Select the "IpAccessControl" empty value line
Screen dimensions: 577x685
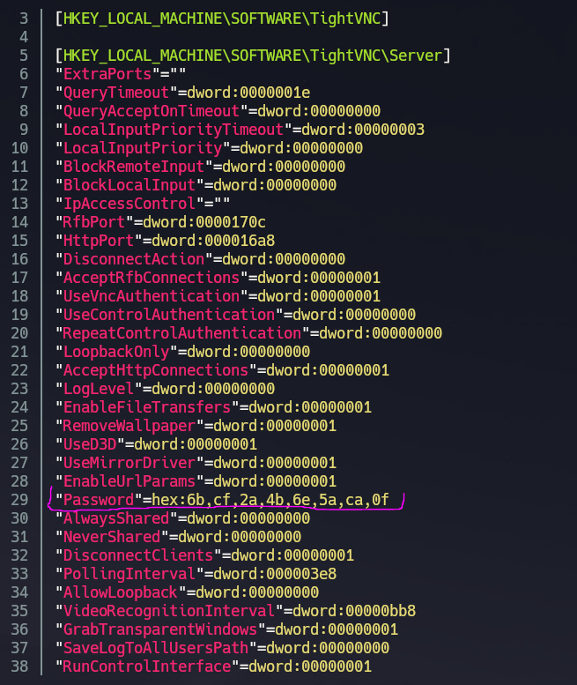pos(143,204)
